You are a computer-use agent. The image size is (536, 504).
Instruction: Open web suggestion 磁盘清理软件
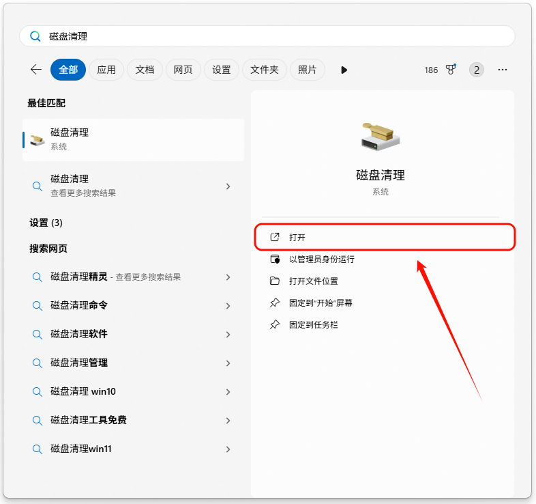(x=133, y=334)
